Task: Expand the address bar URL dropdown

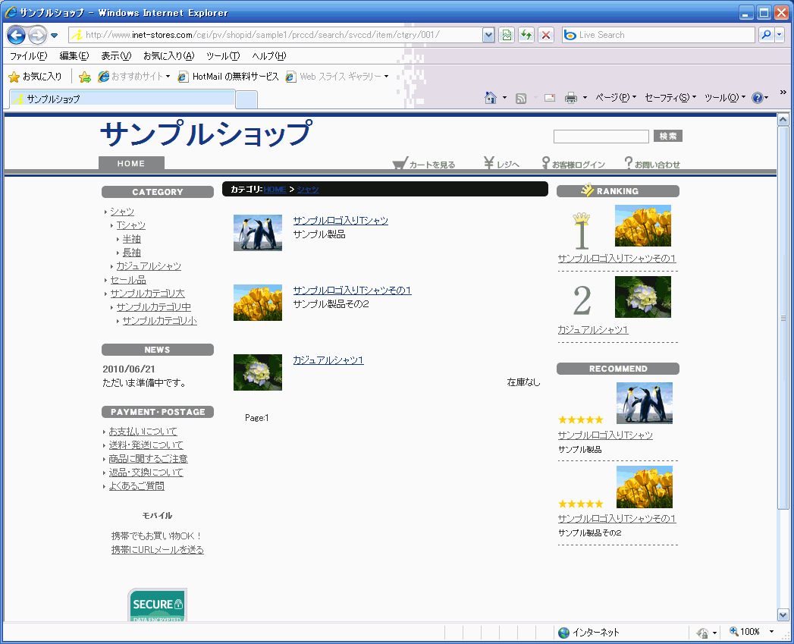Action: 488,35
